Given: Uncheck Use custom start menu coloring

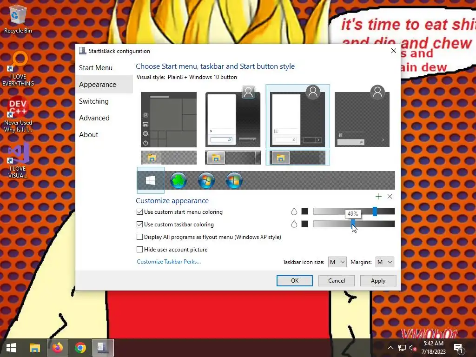Looking at the screenshot, I should [139, 212].
